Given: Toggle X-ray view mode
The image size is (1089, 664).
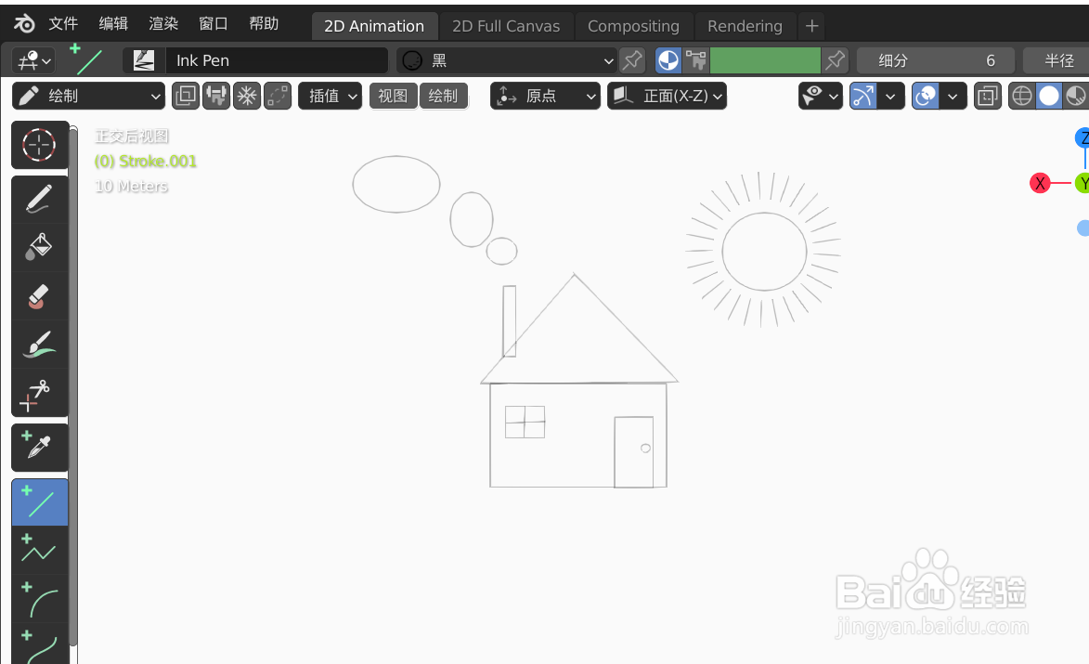Looking at the screenshot, I should point(987,96).
